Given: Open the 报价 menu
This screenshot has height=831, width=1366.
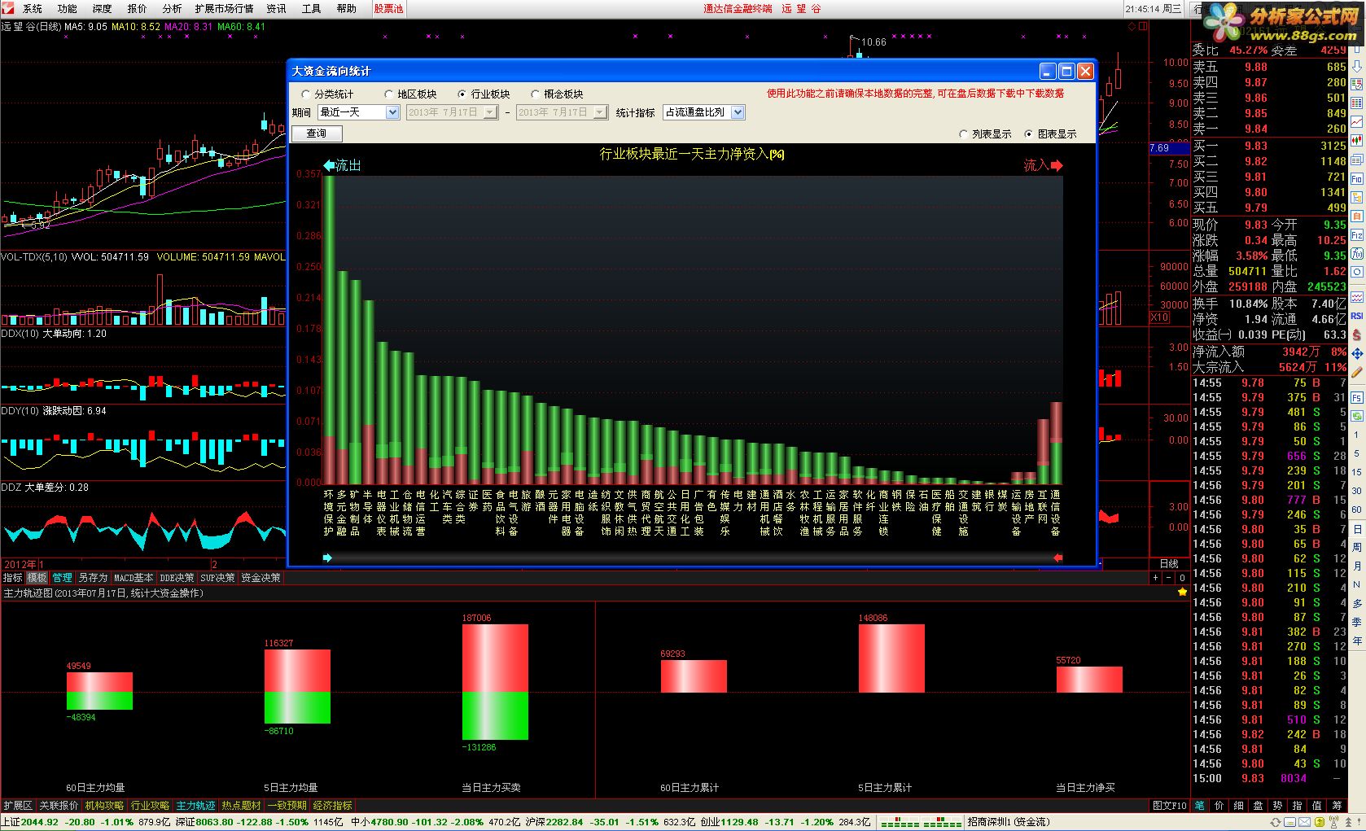Looking at the screenshot, I should [138, 8].
